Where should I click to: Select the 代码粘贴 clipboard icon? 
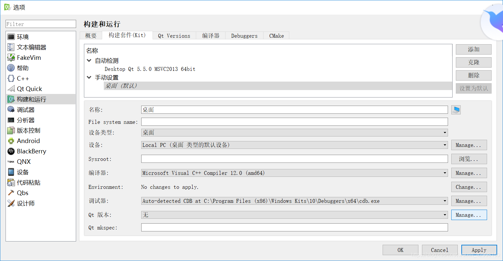click(11, 182)
